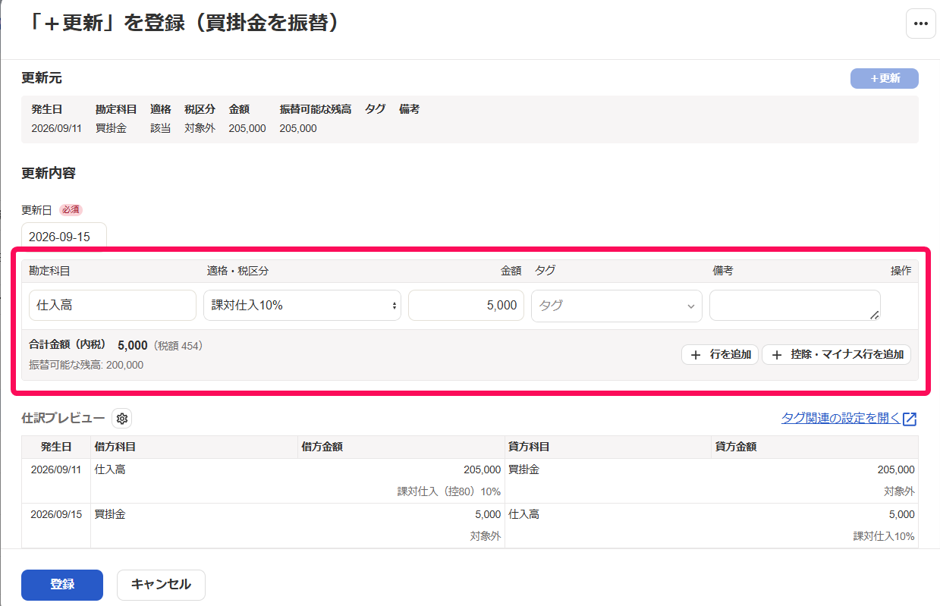The height and width of the screenshot is (606, 940).
Task: Select 貸方科目 買掛金 in the preview's first row
Action: click(x=523, y=469)
